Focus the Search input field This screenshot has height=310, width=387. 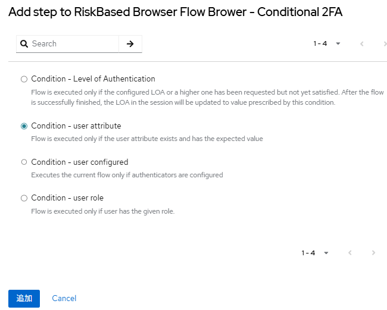click(73, 44)
